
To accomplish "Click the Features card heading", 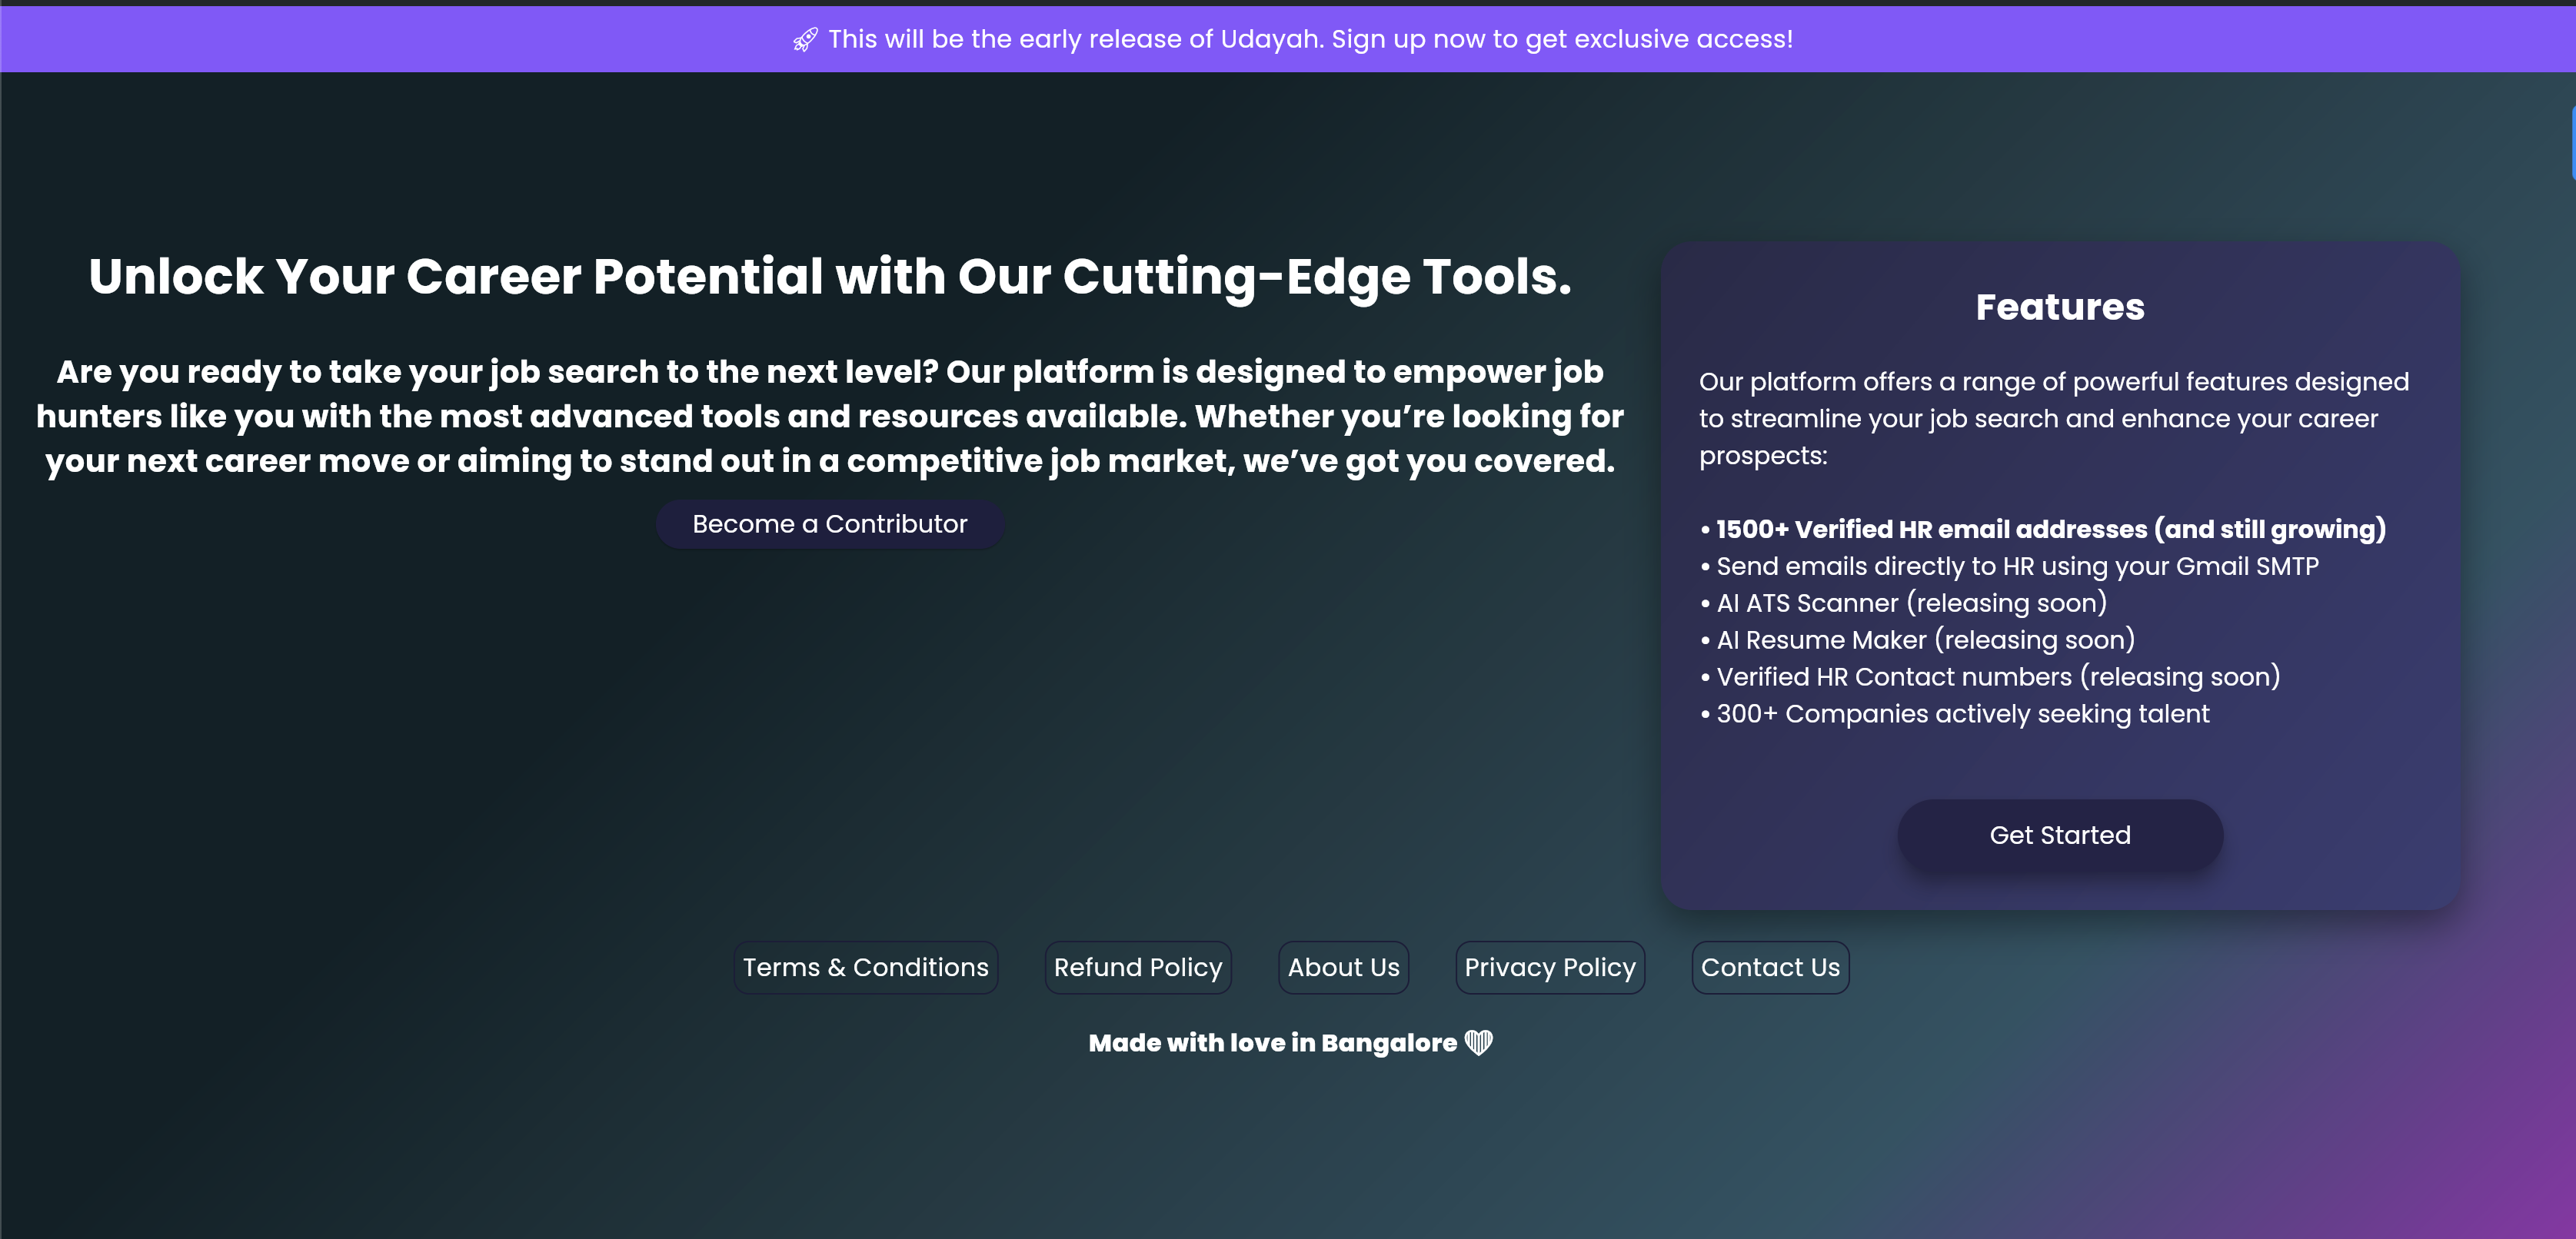I will (x=2059, y=307).
